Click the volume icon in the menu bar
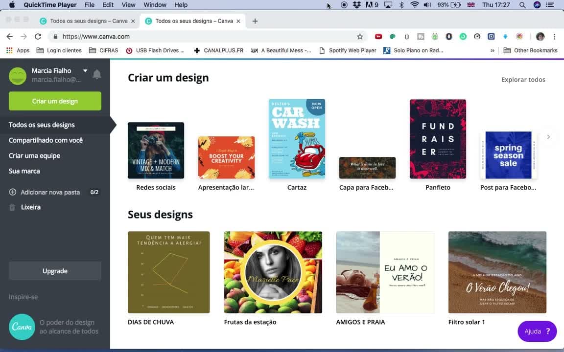This screenshot has height=352, width=564. tap(427, 5)
